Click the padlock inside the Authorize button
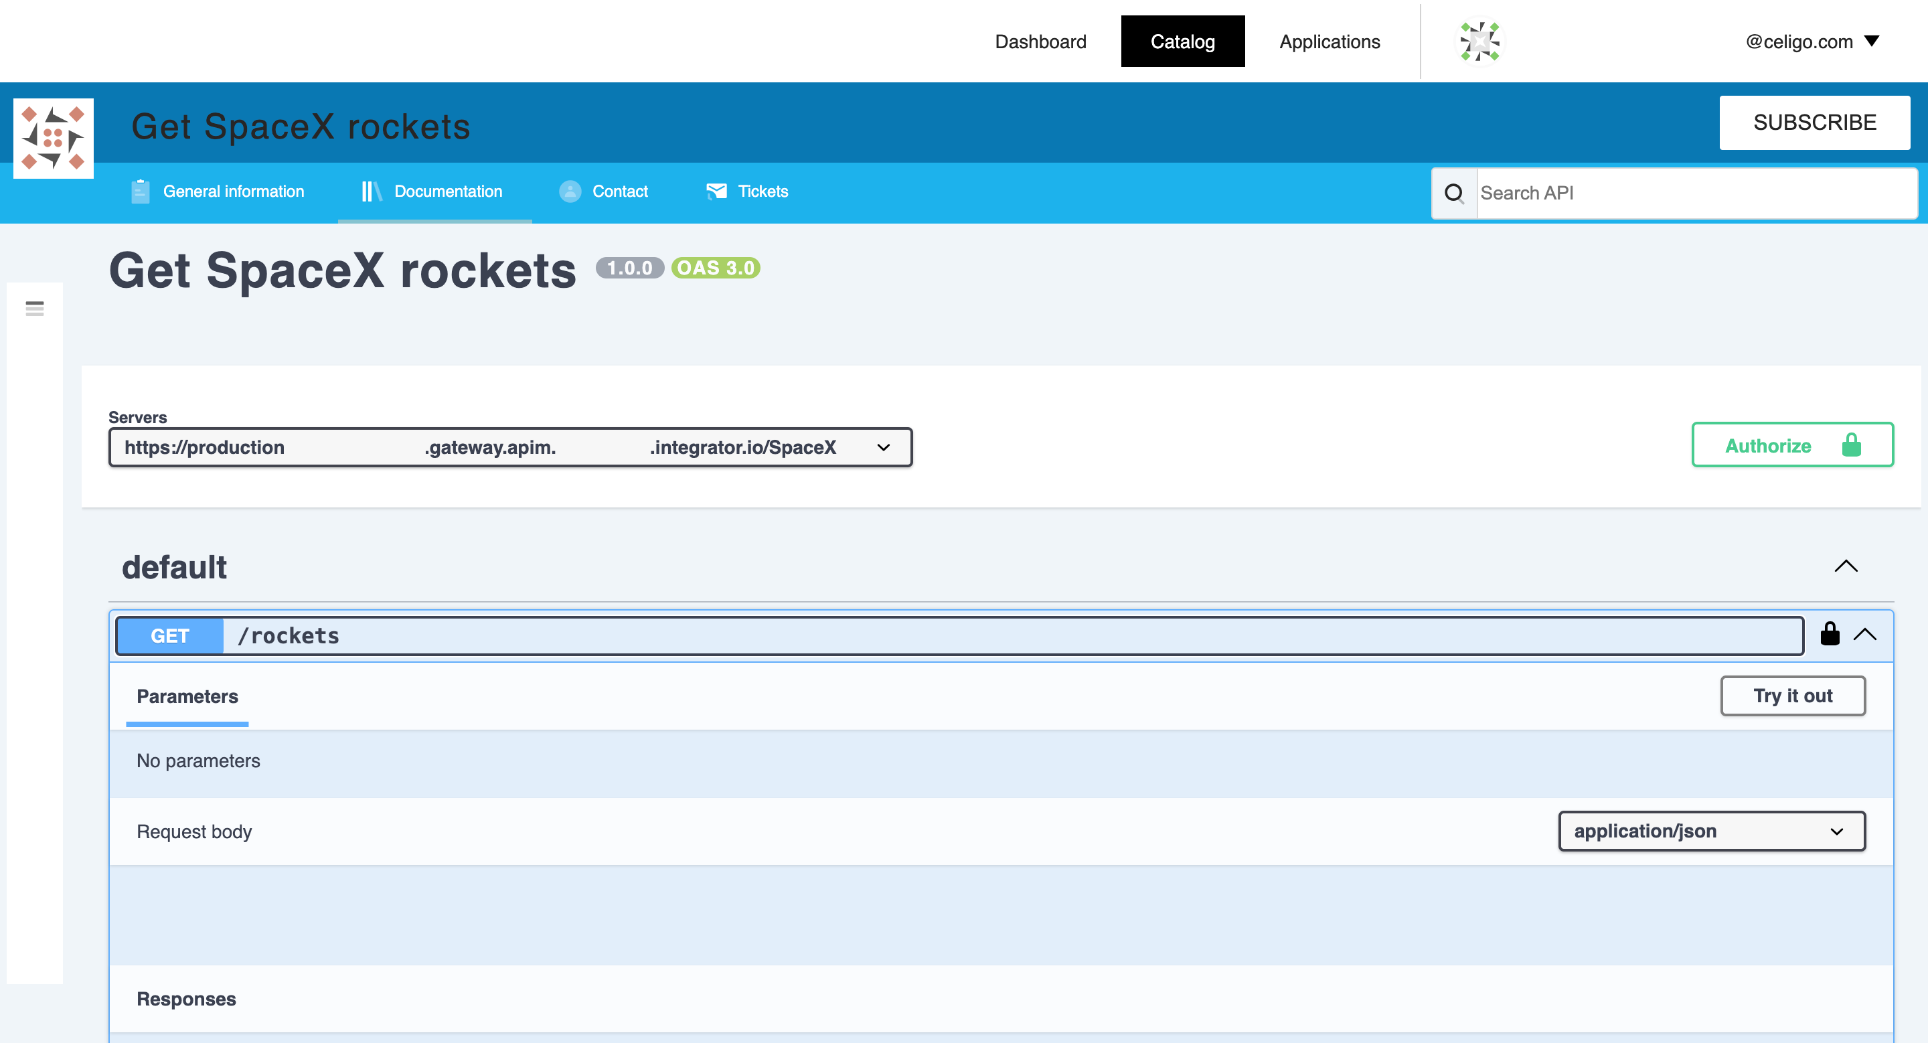 point(1851,445)
